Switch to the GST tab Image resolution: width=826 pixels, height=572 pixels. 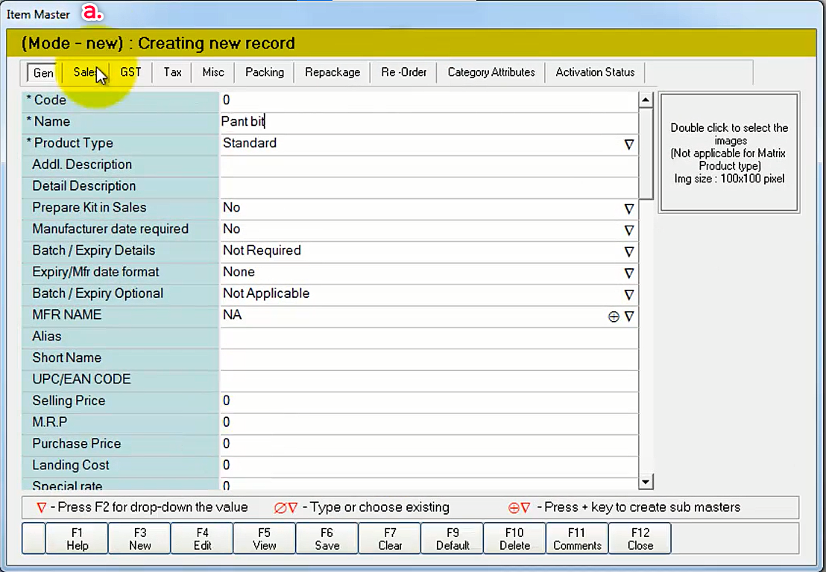[x=130, y=72]
